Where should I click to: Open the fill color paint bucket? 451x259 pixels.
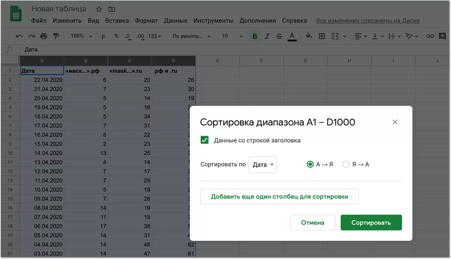point(309,36)
